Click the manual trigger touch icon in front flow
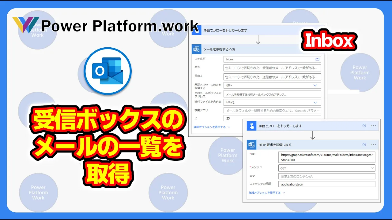 [251, 126]
